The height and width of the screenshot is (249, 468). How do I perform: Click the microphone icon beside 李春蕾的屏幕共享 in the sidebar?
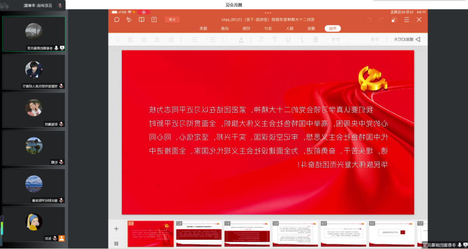[56, 48]
